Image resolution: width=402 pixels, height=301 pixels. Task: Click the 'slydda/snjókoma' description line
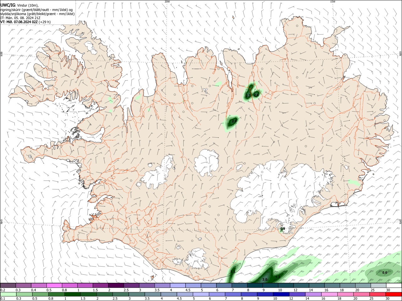click(37, 14)
